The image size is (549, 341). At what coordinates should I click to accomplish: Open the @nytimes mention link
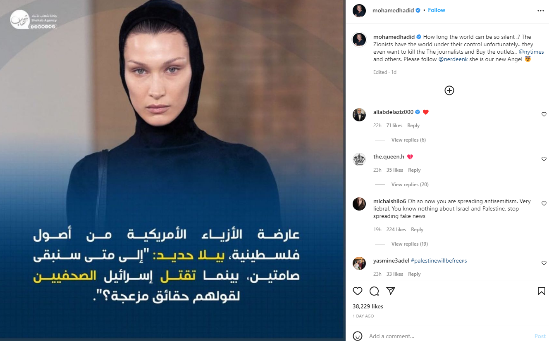click(531, 52)
